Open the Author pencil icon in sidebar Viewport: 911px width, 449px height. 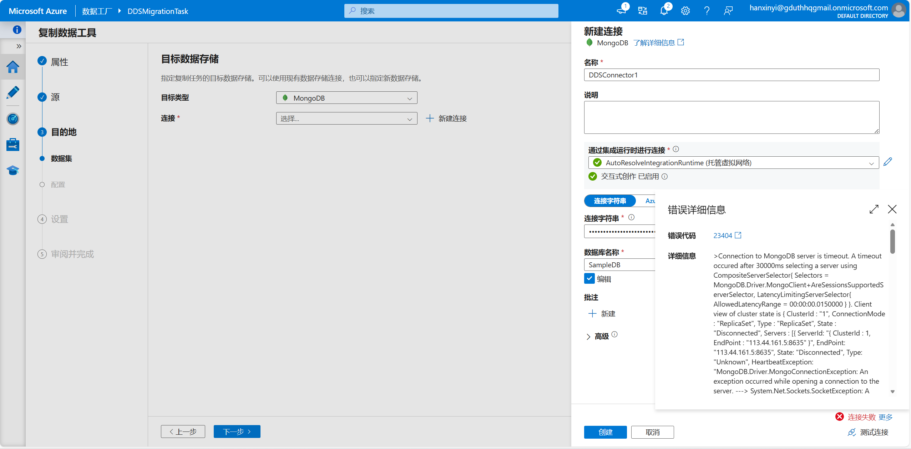[x=13, y=93]
